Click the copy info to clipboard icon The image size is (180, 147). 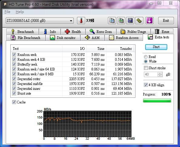point(112,21)
